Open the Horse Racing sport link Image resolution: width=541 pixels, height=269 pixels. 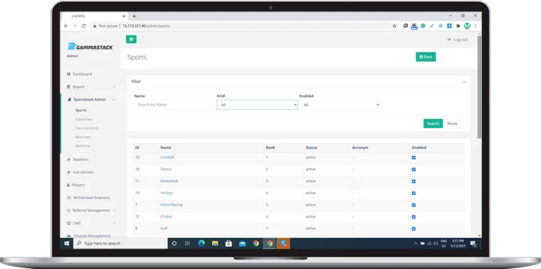171,205
